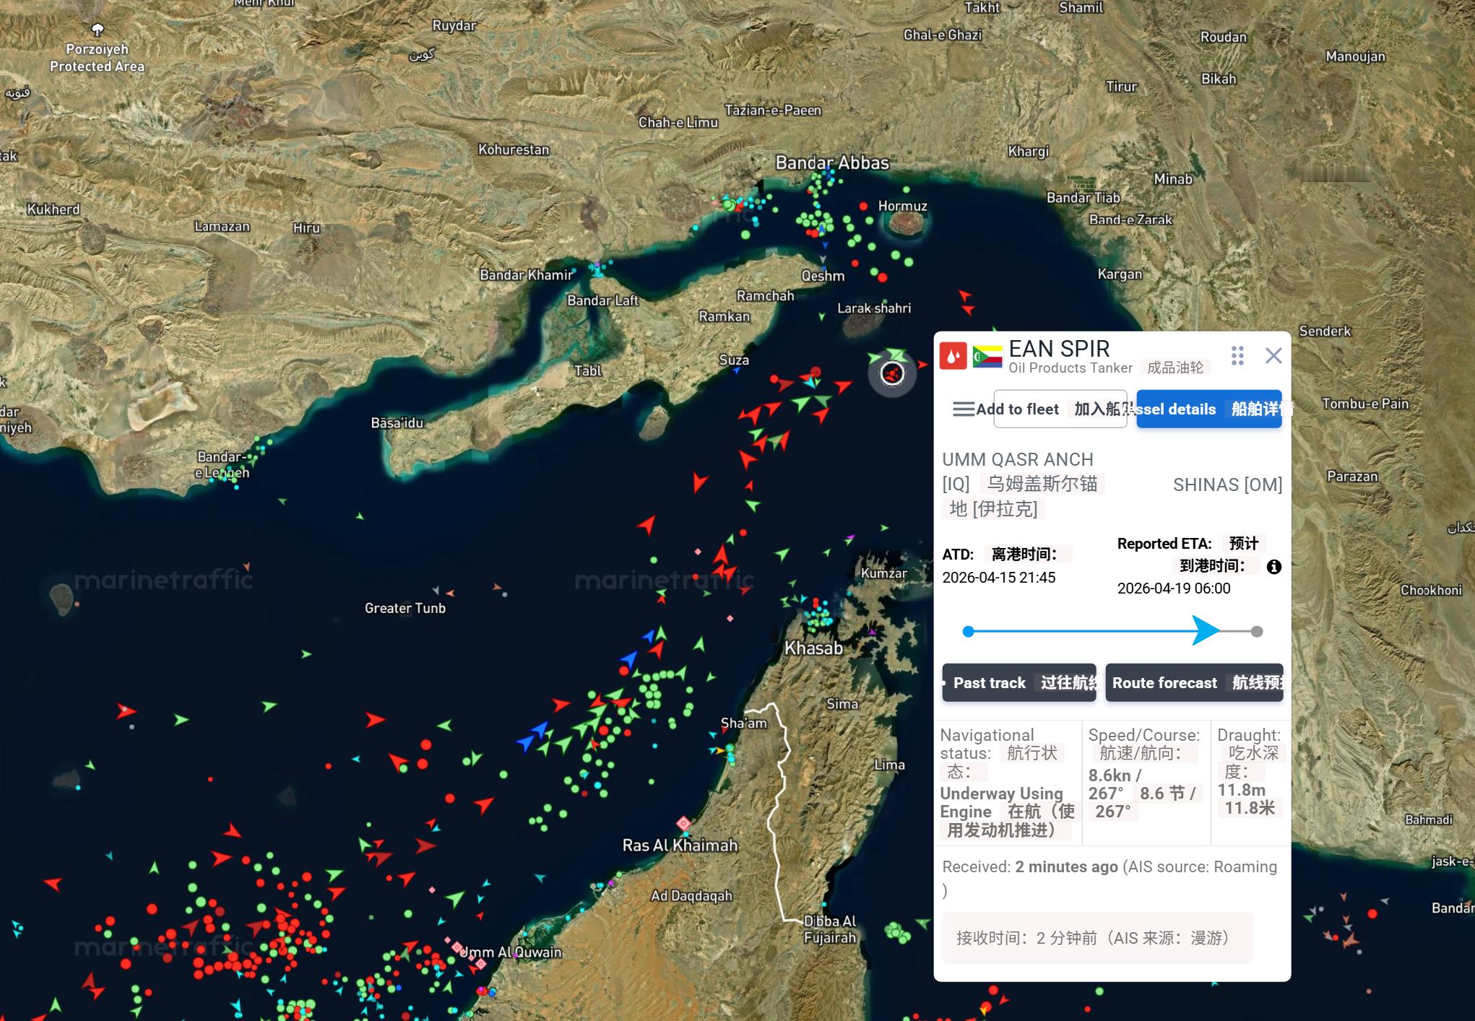Click the six-dot drag handle icon
The image size is (1475, 1021).
point(1237,355)
